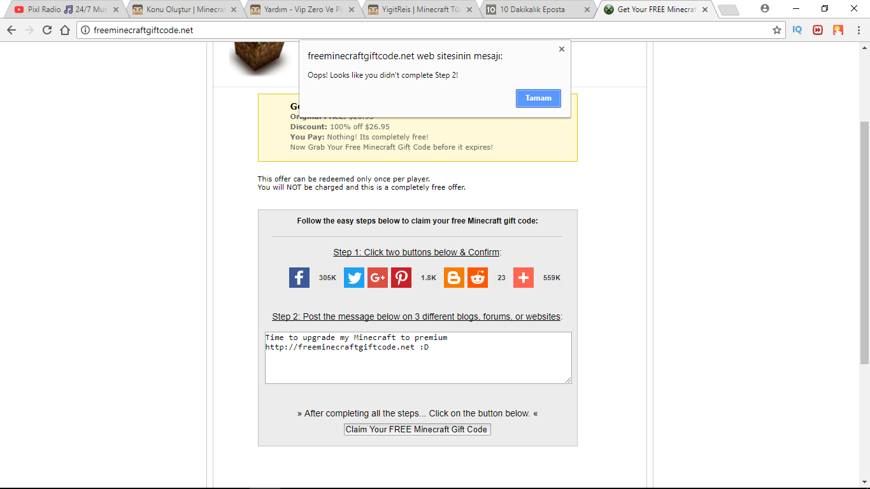Close the Pixl Radio tab
This screenshot has height=489, width=870.
[x=116, y=10]
